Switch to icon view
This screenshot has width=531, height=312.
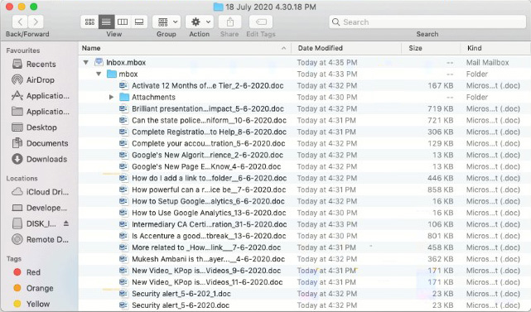click(x=89, y=22)
